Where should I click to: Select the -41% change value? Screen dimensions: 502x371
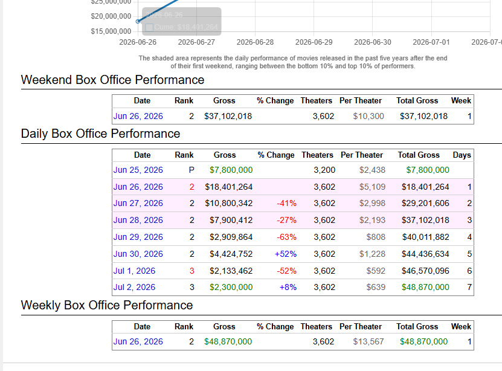tap(286, 203)
